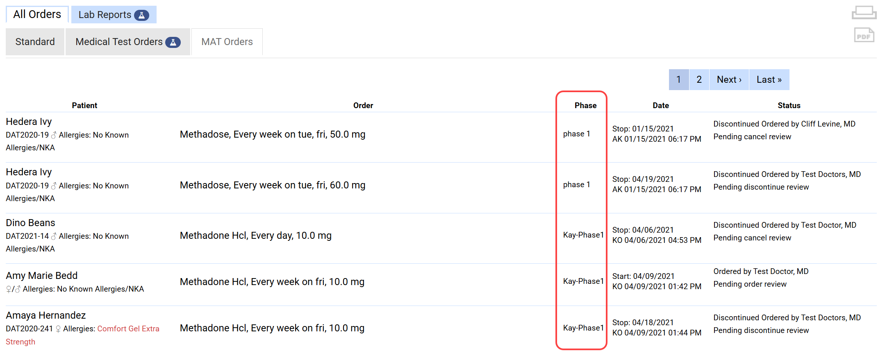885x351 pixels.
Task: Open the Lab Reports tab
Action: 105,15
